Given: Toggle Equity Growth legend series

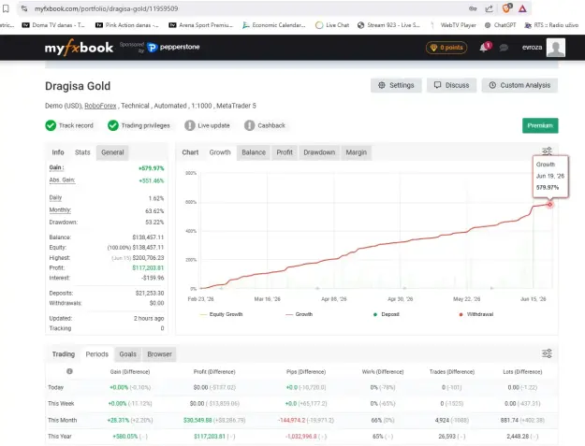Looking at the screenshot, I should coord(221,314).
